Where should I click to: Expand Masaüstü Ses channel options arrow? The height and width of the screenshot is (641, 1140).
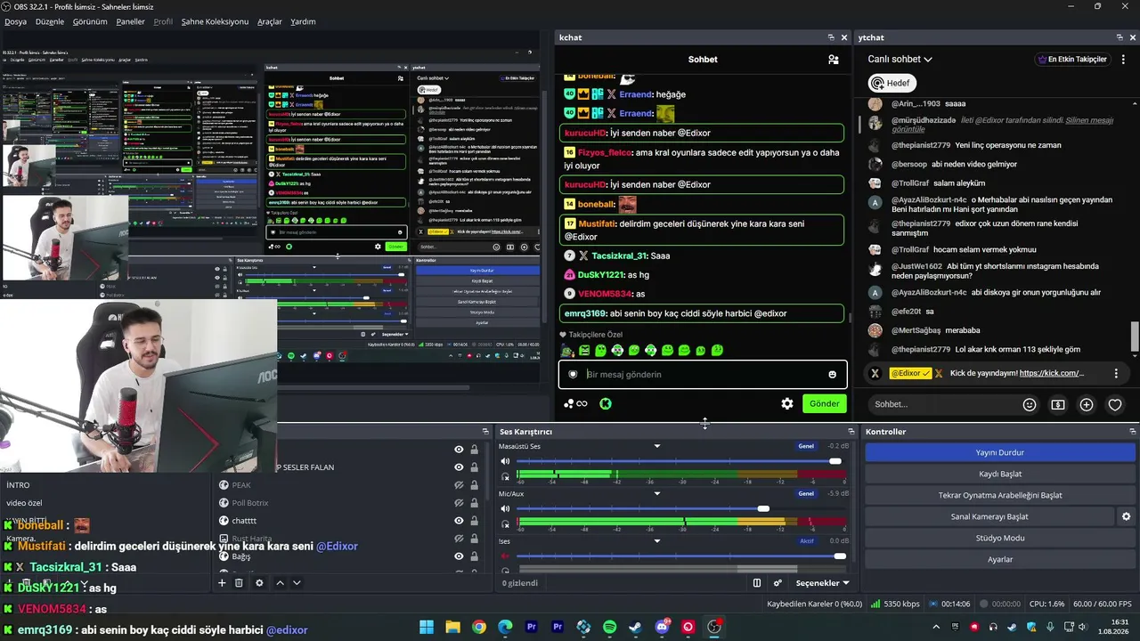[x=657, y=446]
